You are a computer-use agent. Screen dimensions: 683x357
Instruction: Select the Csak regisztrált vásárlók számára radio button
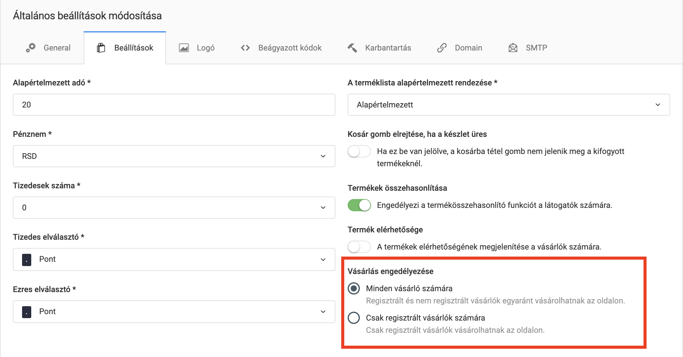tap(354, 318)
